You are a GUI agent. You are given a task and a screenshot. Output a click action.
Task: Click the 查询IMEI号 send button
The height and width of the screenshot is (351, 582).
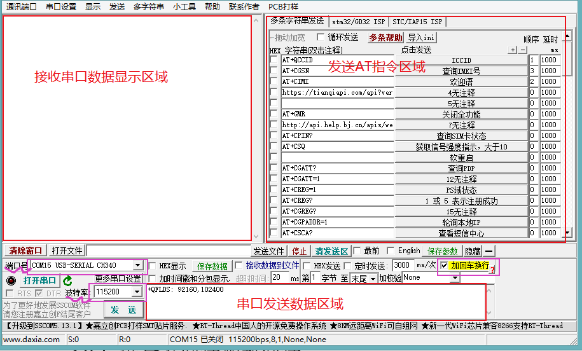pyautogui.click(x=461, y=71)
